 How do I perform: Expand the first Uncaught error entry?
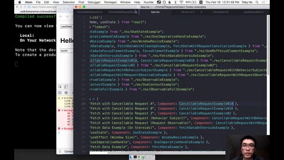click(x=63, y=110)
